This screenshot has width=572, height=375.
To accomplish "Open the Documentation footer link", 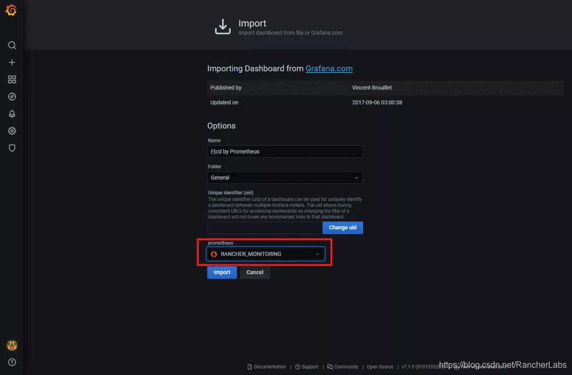I will tap(266, 367).
